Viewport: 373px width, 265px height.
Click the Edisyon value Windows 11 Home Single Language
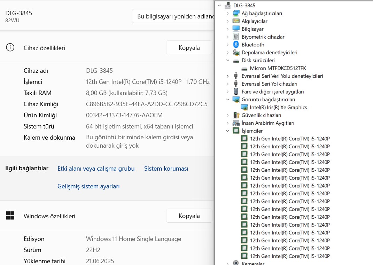click(133, 239)
